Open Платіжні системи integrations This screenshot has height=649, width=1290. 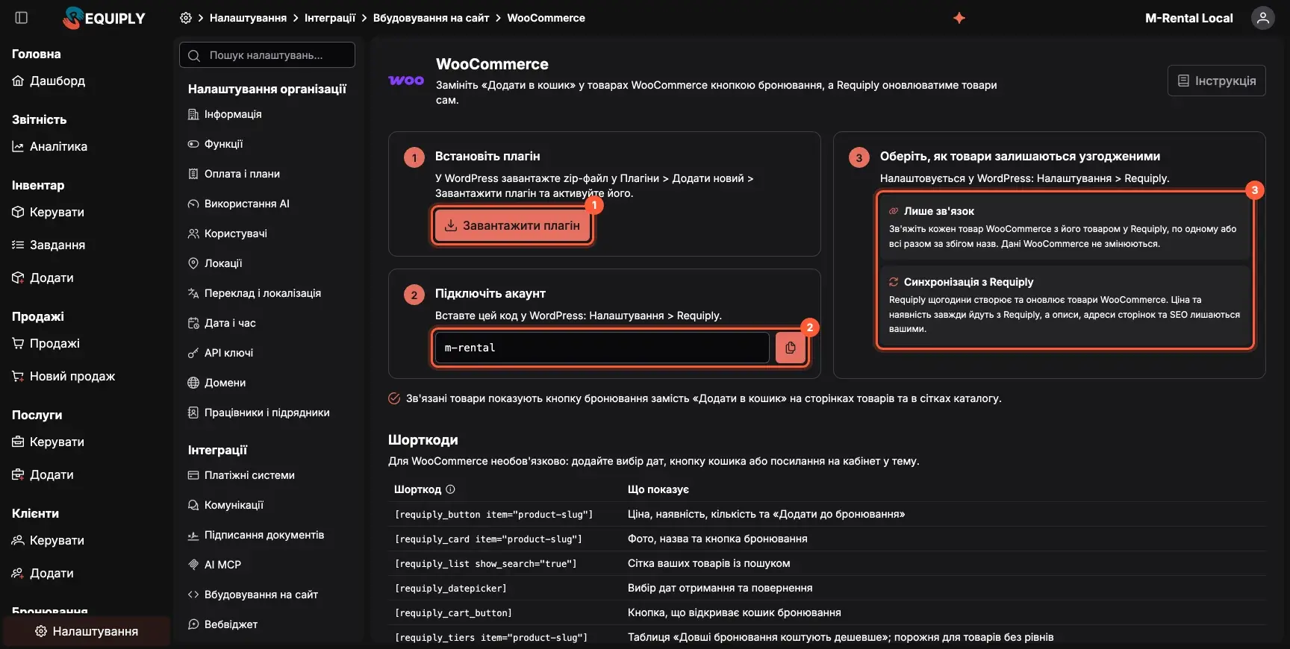coord(241,475)
